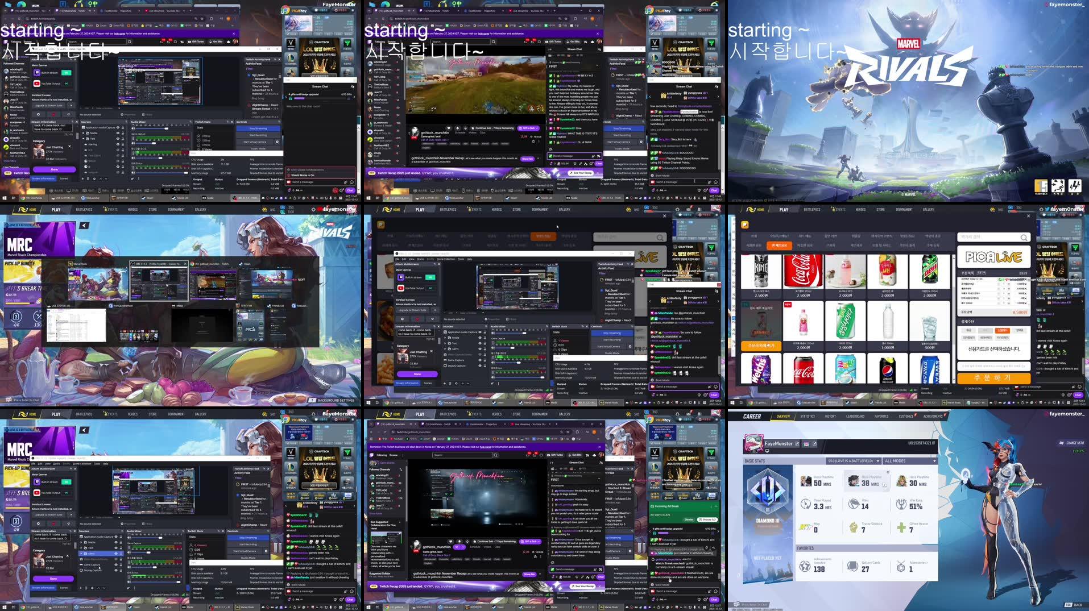Expand the Media source group in OBS
The image size is (1089, 611).
(81, 542)
